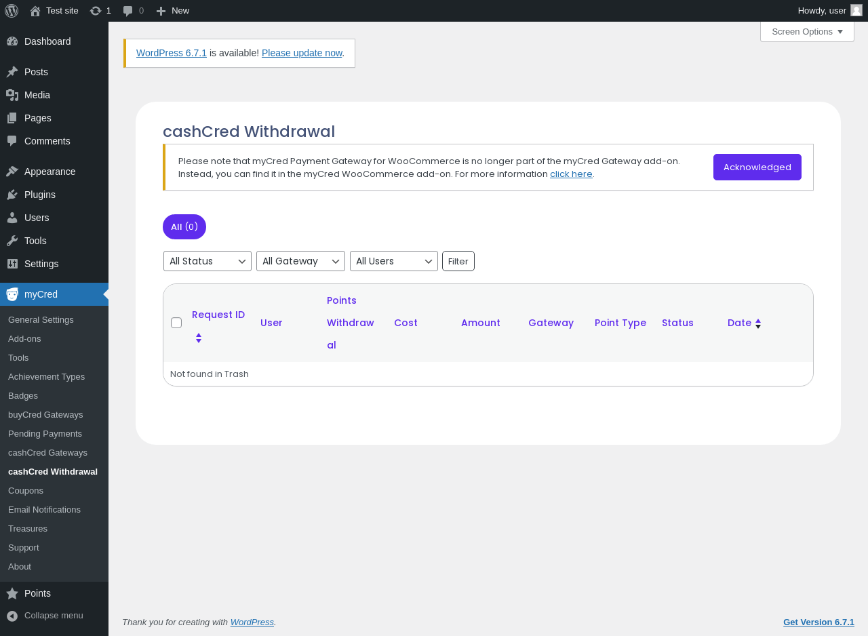868x636 pixels.
Task: Follow the click here link in notice
Action: [571, 174]
